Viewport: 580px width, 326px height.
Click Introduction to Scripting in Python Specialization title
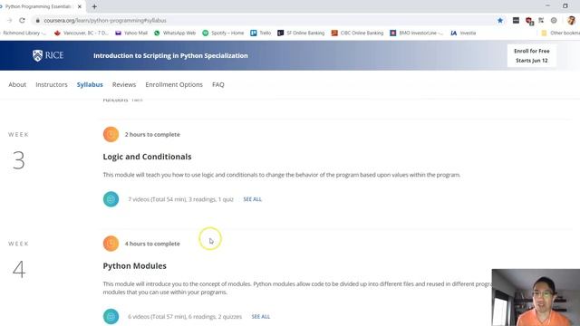click(x=170, y=55)
